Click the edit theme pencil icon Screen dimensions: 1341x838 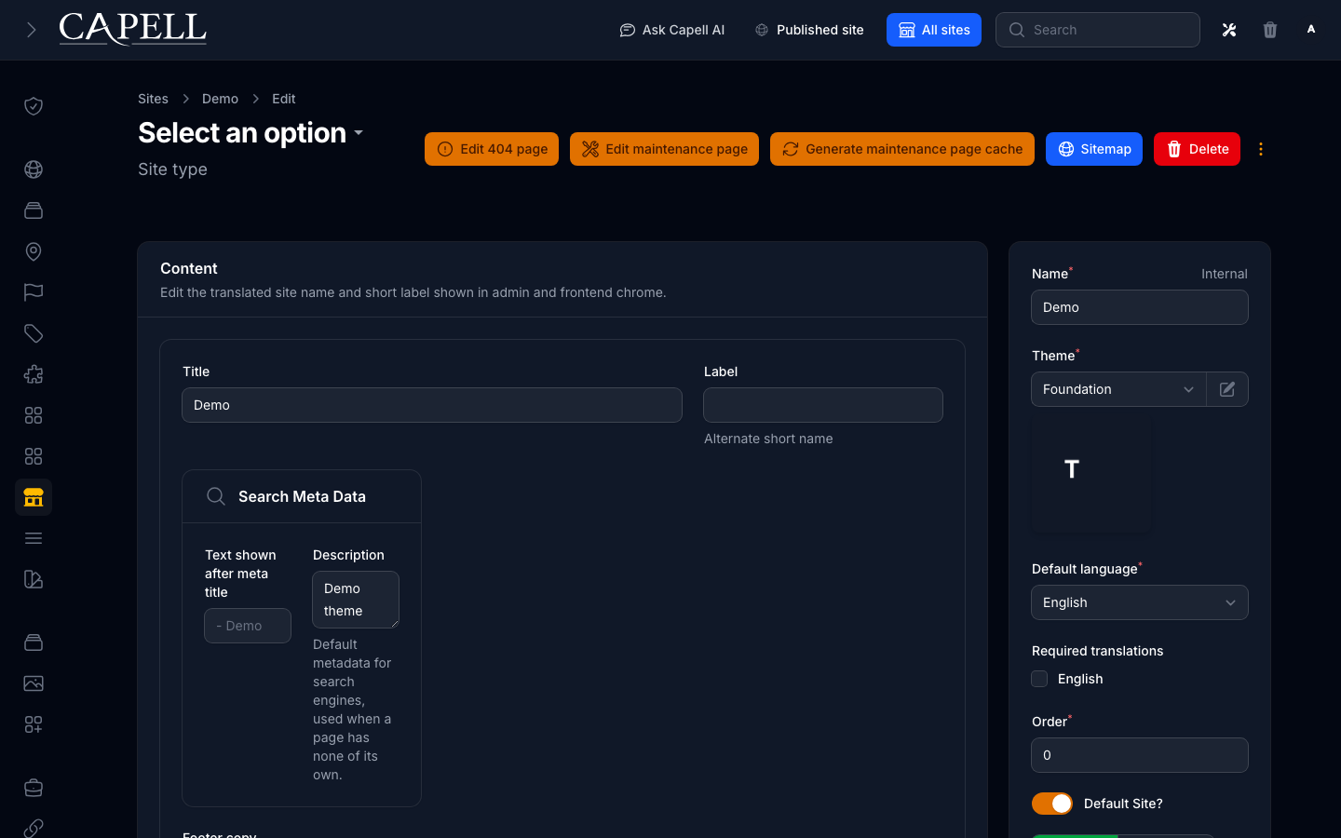click(x=1227, y=389)
